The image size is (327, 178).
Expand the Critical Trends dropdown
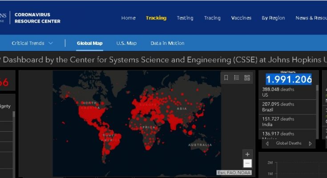coord(32,43)
